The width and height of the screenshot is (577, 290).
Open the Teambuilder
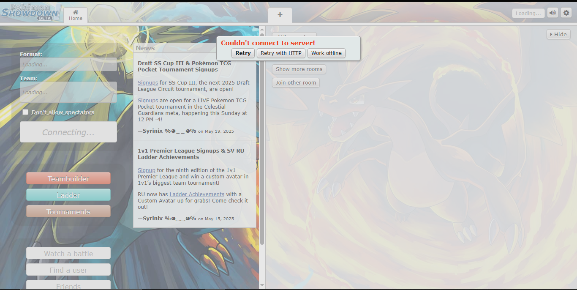(x=68, y=178)
